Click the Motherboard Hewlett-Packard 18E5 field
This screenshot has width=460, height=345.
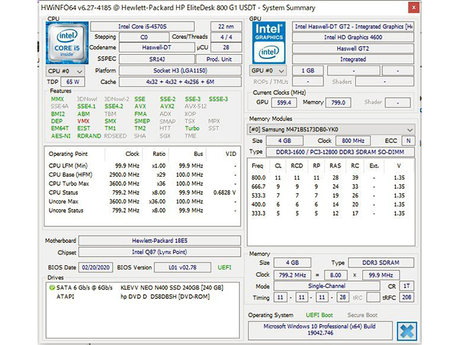(160, 241)
